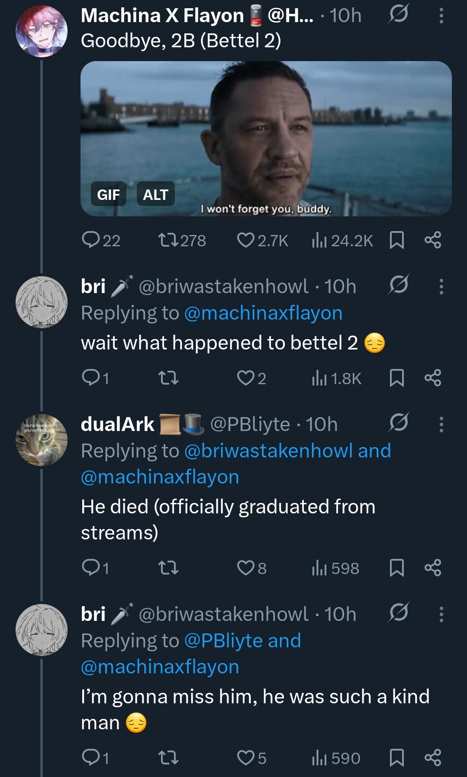Open three-dot menu on dualArk's reply
This screenshot has height=777, width=467.
pos(441,424)
